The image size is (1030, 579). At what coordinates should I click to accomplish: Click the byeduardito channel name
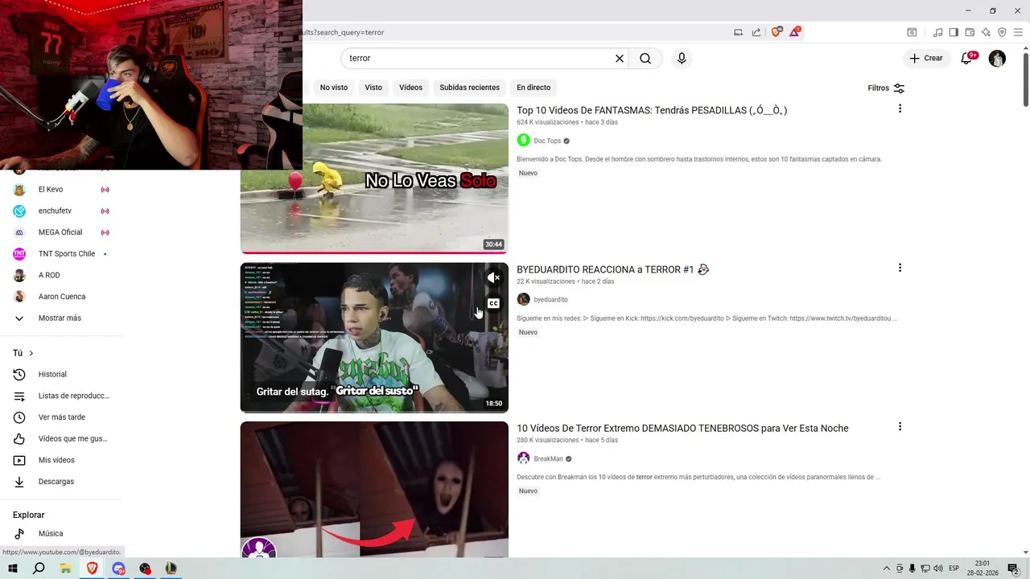pyautogui.click(x=550, y=299)
